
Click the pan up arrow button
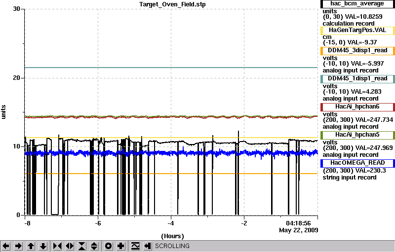pyautogui.click(x=31, y=246)
